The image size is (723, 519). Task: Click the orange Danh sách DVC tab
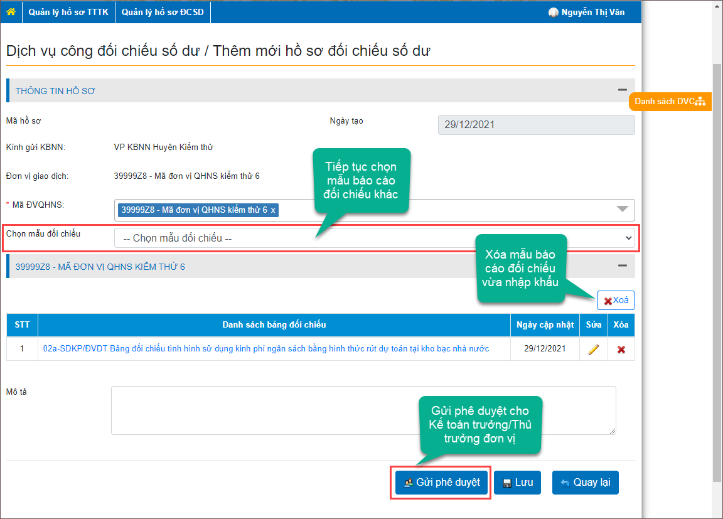pyautogui.click(x=670, y=102)
